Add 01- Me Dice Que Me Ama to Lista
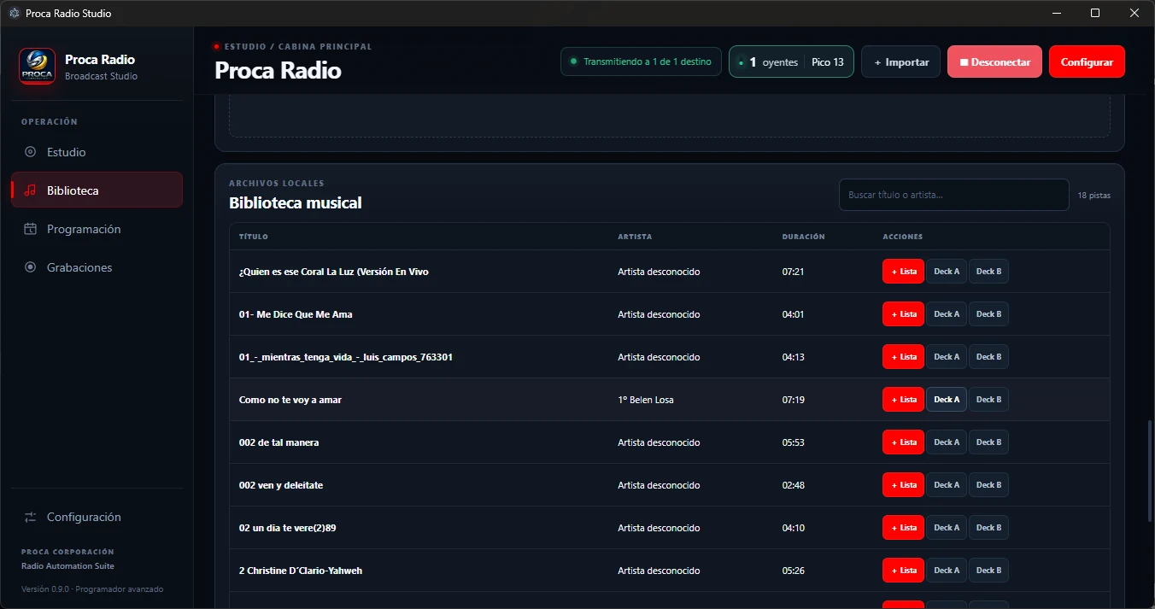 [x=903, y=314]
